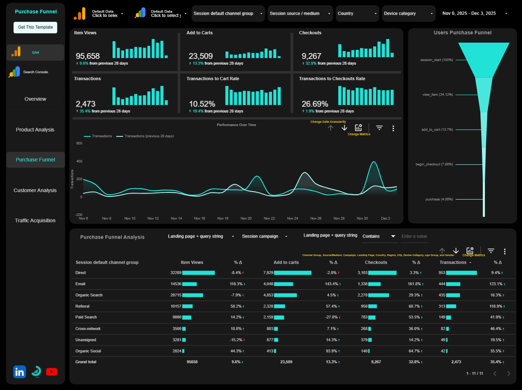Type a value in the Enter a value field

coord(414,237)
